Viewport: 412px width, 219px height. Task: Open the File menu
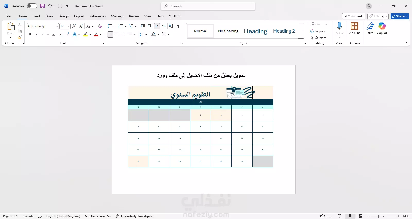pyautogui.click(x=8, y=16)
